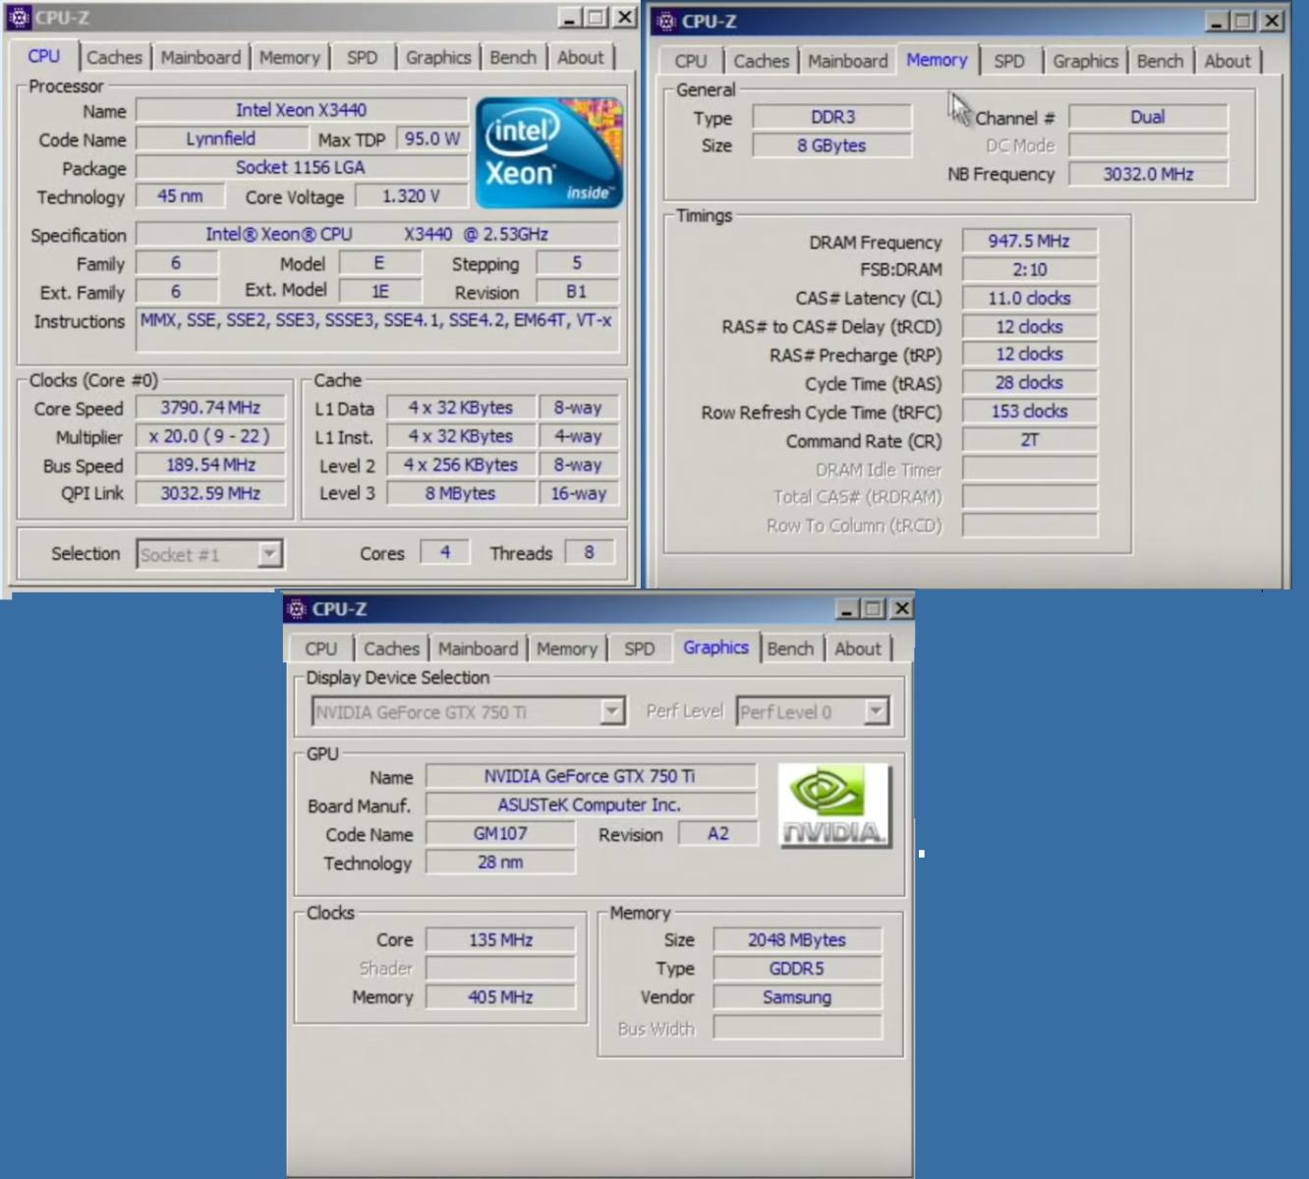Click the Intel Xeon inside logo
Screen dimensions: 1309x1179
[x=548, y=152]
